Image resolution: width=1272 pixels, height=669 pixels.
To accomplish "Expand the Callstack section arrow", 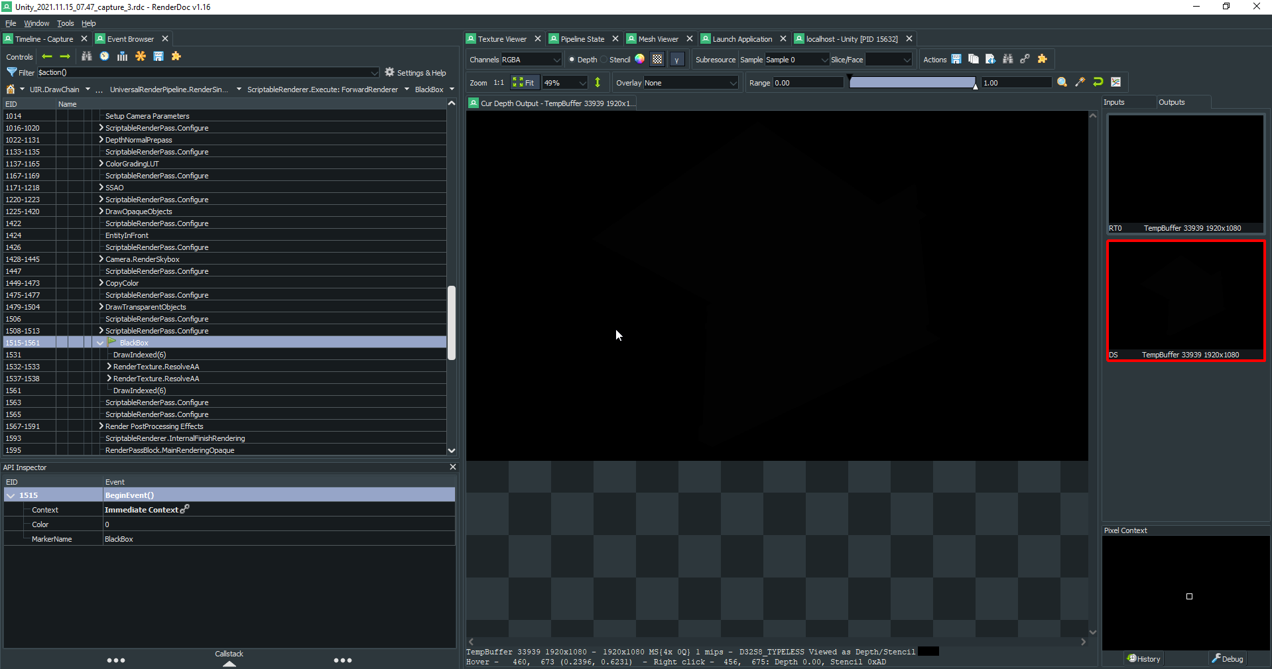I will (229, 664).
